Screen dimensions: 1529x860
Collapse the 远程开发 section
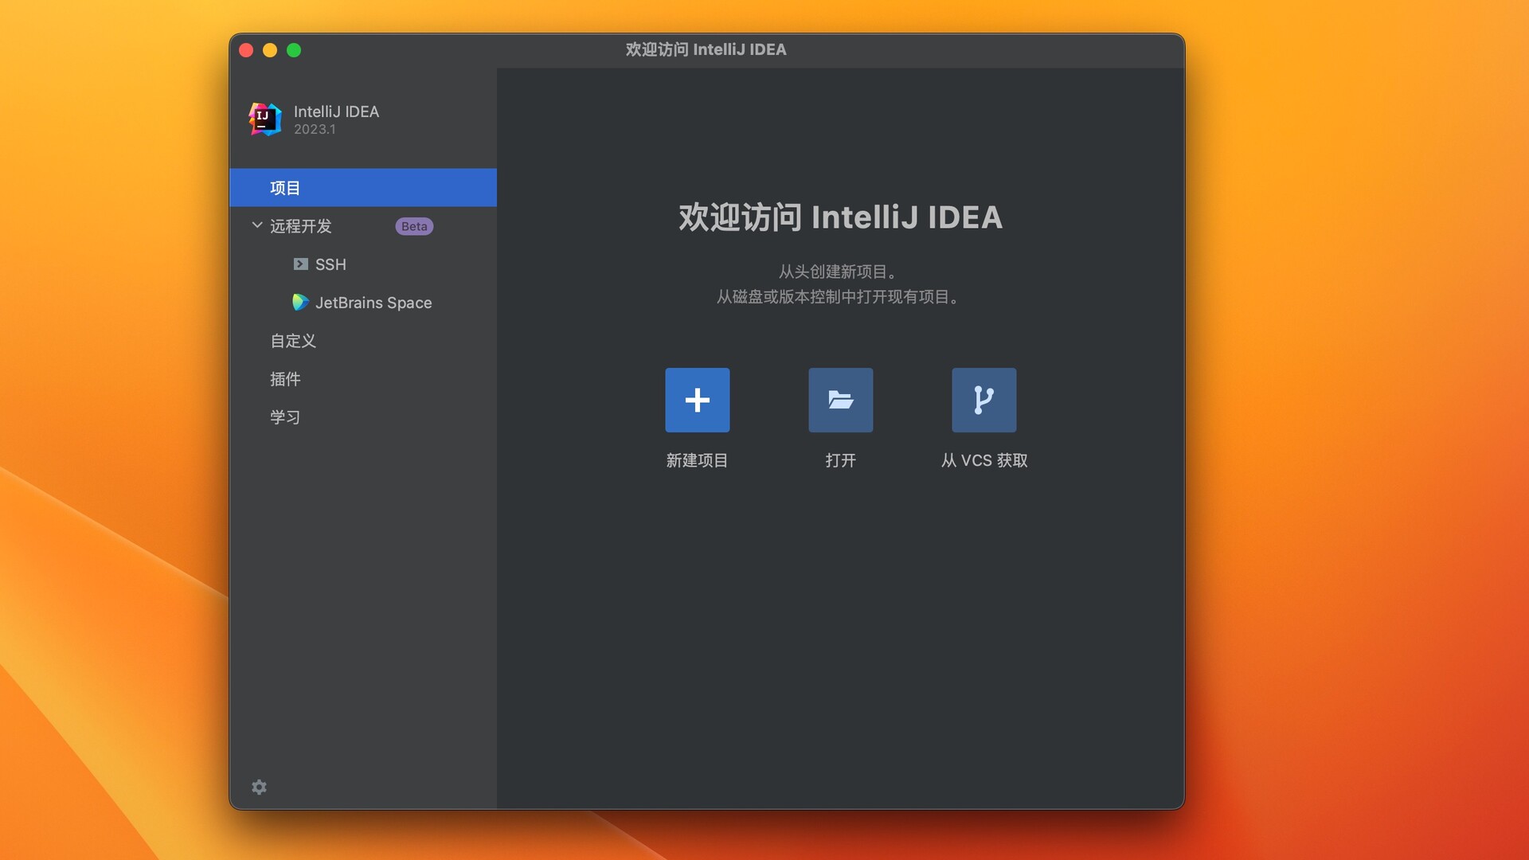pyautogui.click(x=256, y=225)
